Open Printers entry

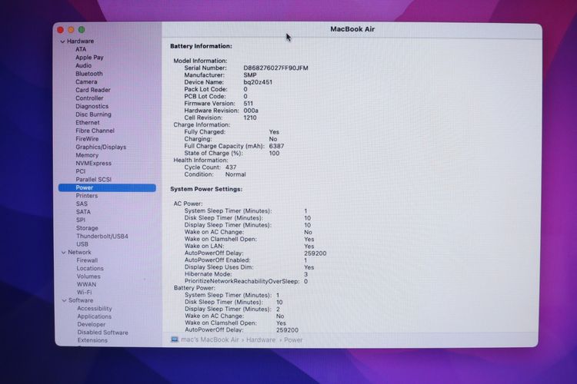point(87,196)
